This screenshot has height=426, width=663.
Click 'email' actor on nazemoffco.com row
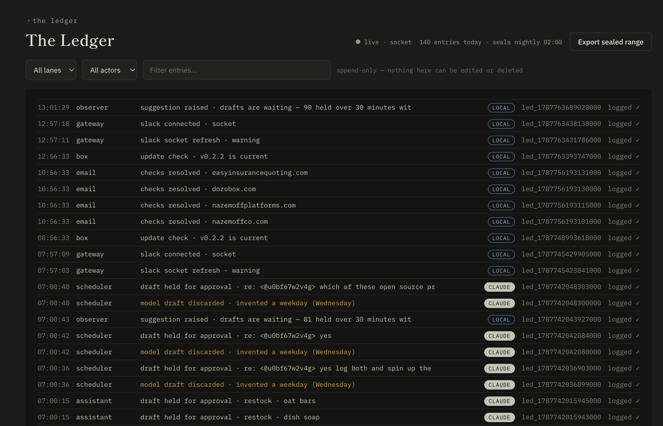click(x=86, y=222)
